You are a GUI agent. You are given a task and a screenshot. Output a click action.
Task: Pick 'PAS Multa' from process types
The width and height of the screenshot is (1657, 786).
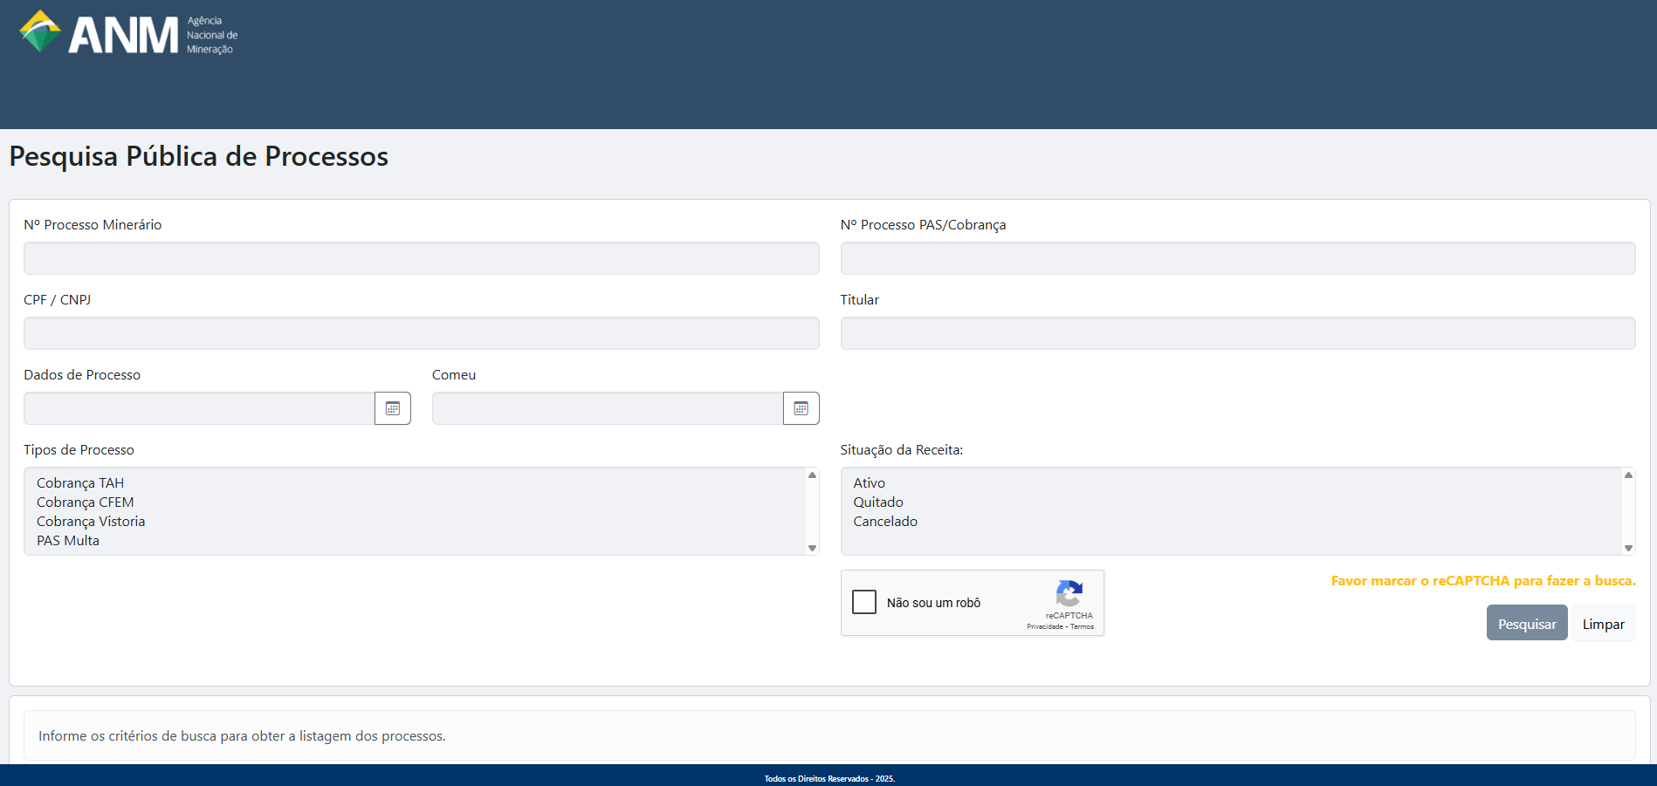(68, 541)
